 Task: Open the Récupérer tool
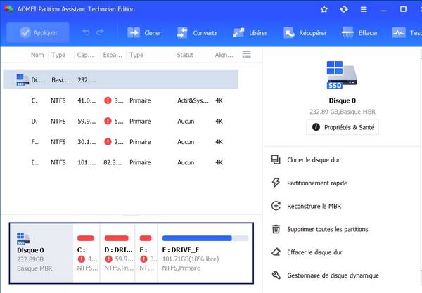305,33
